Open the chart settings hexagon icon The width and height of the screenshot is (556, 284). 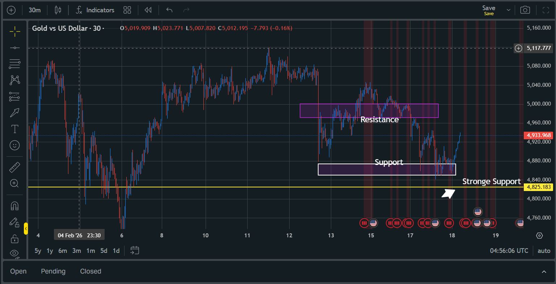[539, 236]
